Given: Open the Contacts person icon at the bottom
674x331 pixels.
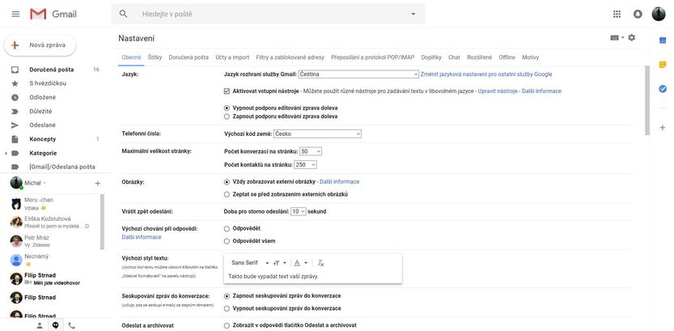Looking at the screenshot, I should click(40, 325).
